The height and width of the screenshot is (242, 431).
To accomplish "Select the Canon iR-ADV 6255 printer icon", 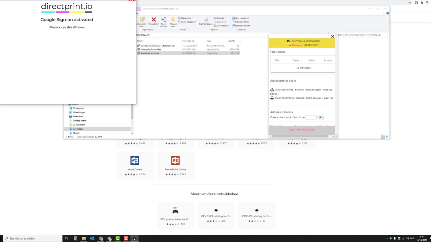I will (x=272, y=98).
